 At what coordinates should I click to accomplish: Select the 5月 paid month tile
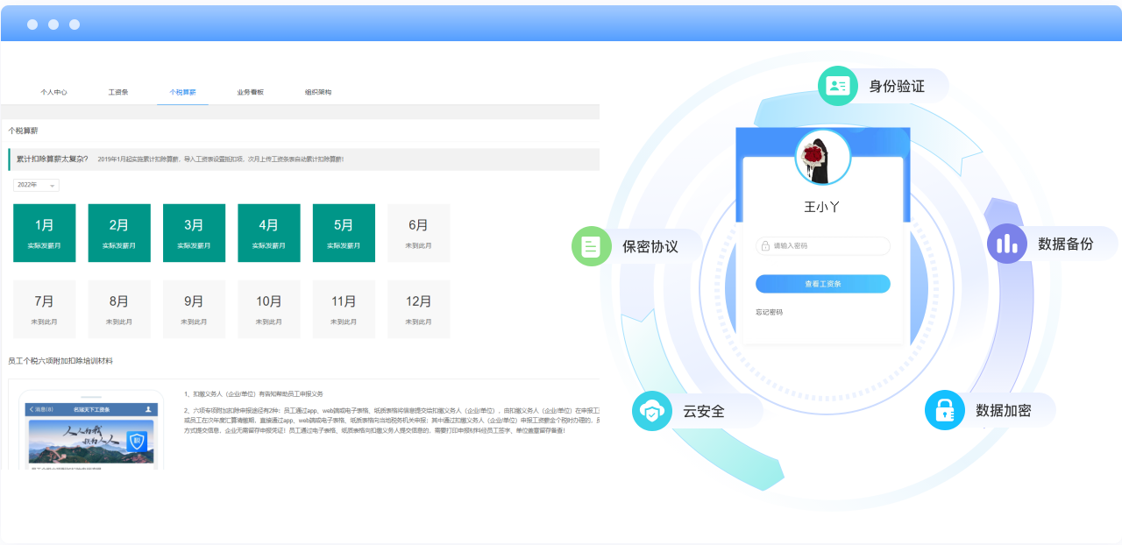click(x=344, y=233)
